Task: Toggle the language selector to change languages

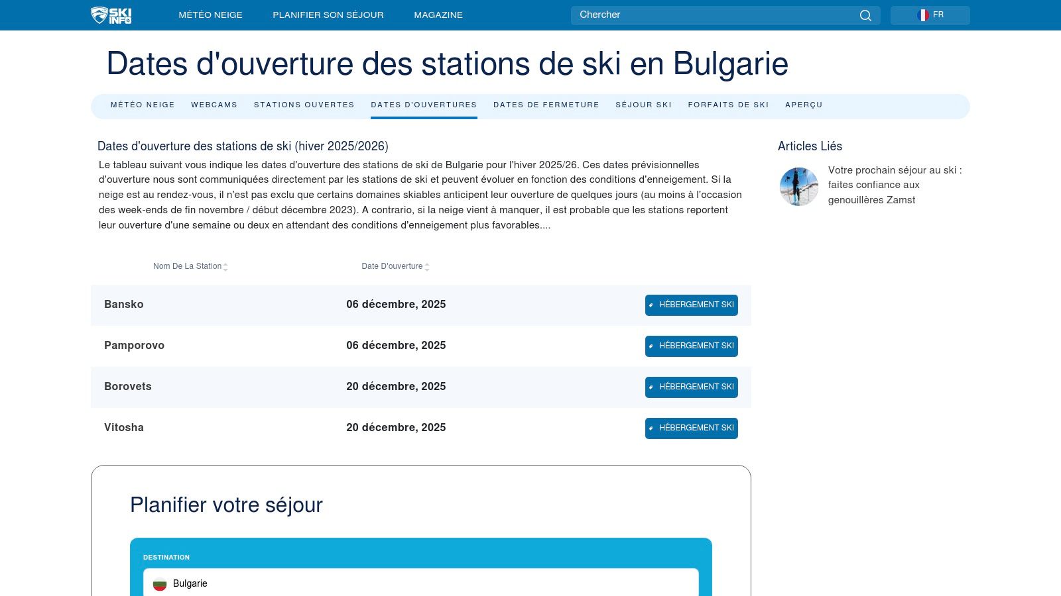Action: pyautogui.click(x=930, y=14)
